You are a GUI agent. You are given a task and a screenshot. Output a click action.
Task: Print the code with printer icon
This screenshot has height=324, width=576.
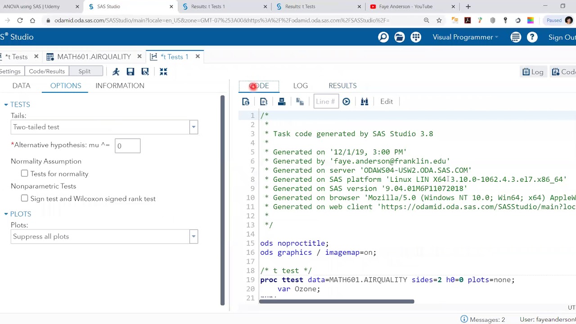[282, 102]
